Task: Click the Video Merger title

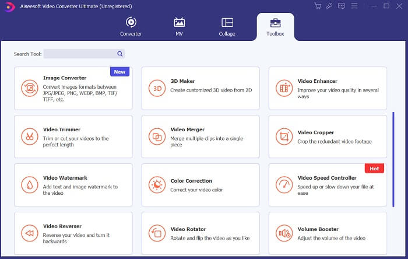Action: click(x=187, y=129)
